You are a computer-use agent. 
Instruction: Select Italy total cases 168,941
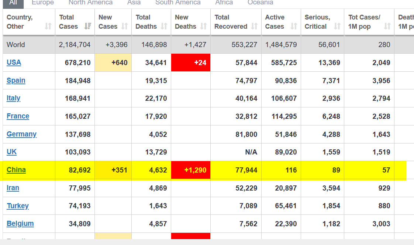(77, 99)
